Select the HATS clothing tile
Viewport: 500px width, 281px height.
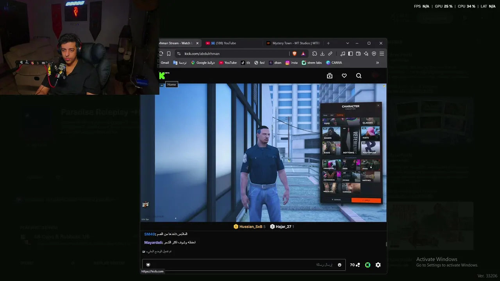370,133
